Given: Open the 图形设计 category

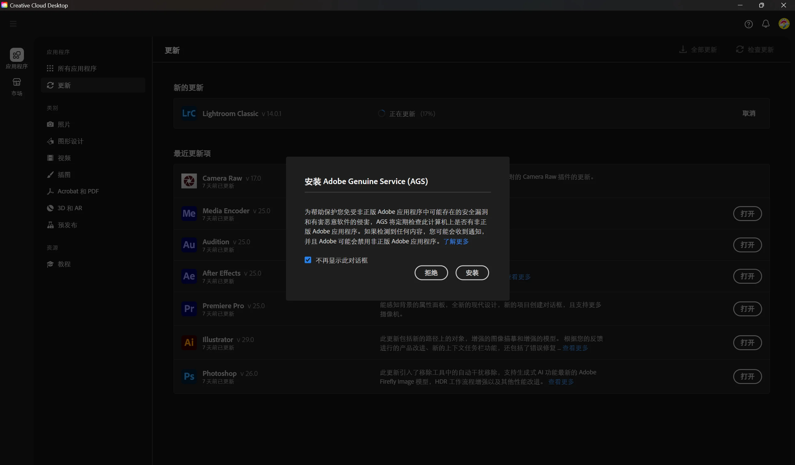Looking at the screenshot, I should 70,141.
